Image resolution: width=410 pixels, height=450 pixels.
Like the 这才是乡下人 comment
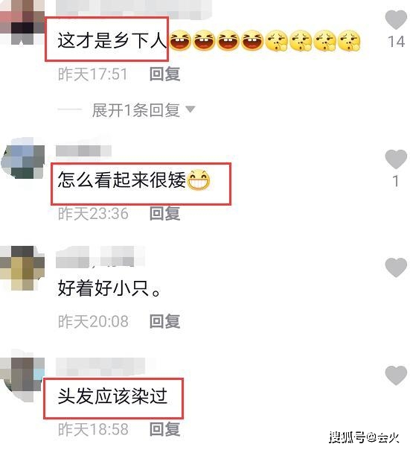point(396,19)
